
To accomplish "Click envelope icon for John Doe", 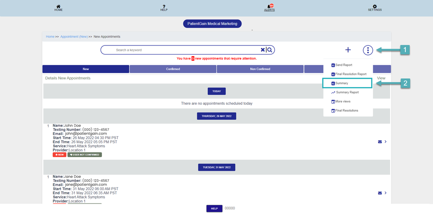I will (380, 142).
